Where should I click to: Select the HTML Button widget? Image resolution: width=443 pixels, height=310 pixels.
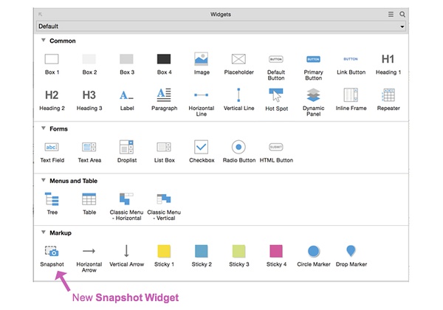pos(276,147)
